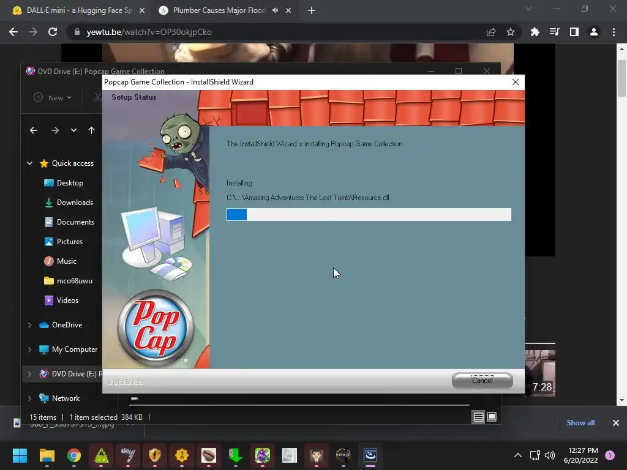Open a new browser tab

pos(312,10)
